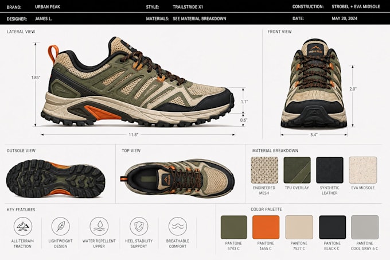Viewport: 390px width, 260px height.
Task: Click the 'KEY FEATURES' heading
Action: coord(21,209)
